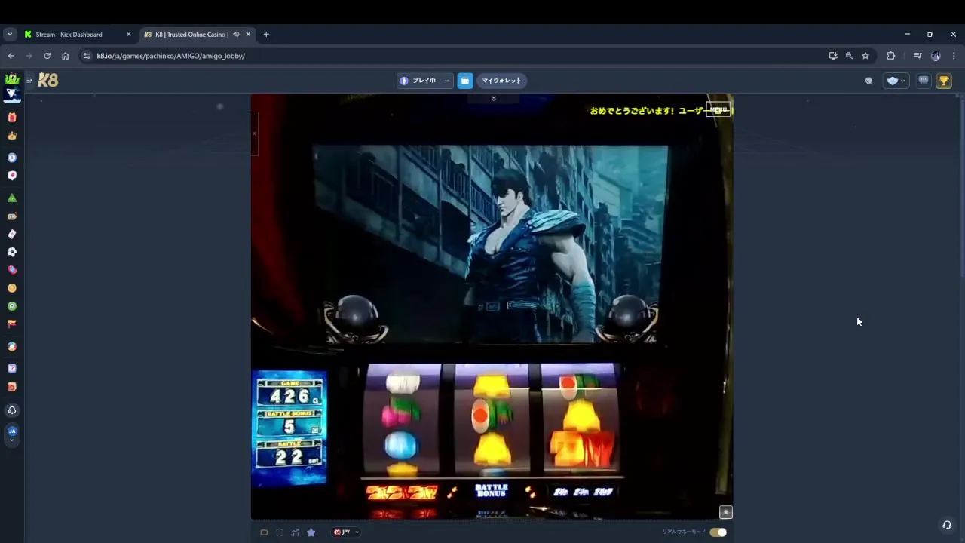Click the blue round clock icon in sidebar
This screenshot has height=543, width=965.
[x=11, y=158]
